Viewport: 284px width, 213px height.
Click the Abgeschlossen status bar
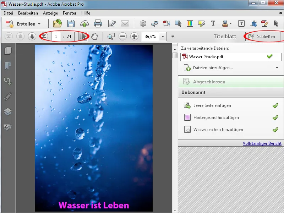pos(231,82)
